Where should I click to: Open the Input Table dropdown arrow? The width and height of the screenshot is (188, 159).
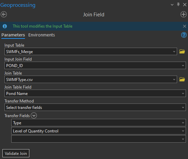174,51
